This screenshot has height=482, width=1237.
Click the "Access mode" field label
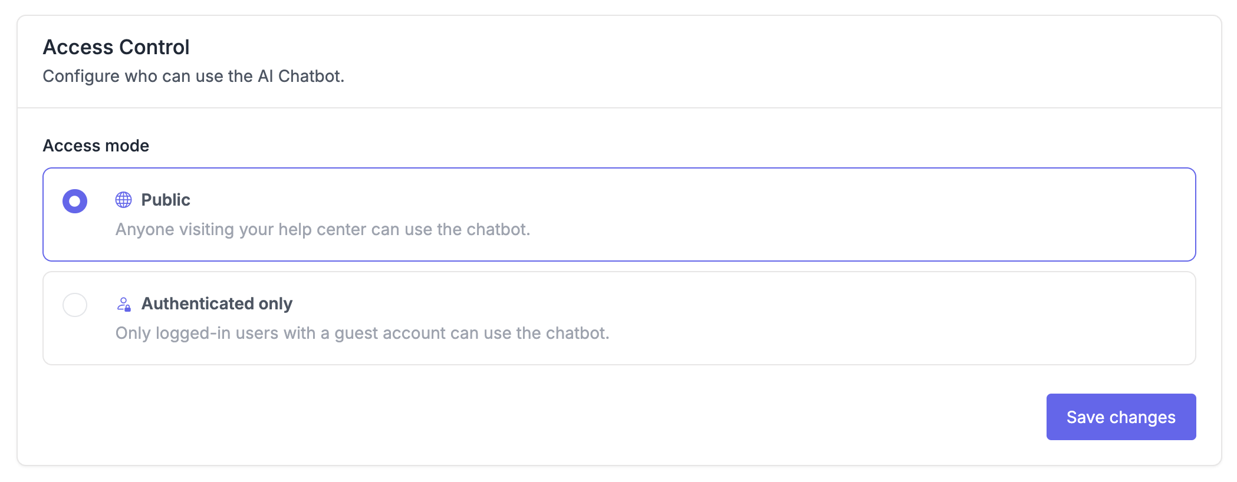point(96,146)
